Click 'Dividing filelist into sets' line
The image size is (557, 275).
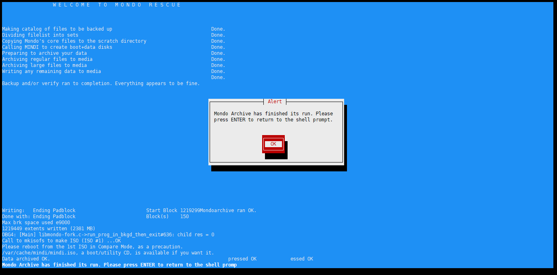click(40, 35)
